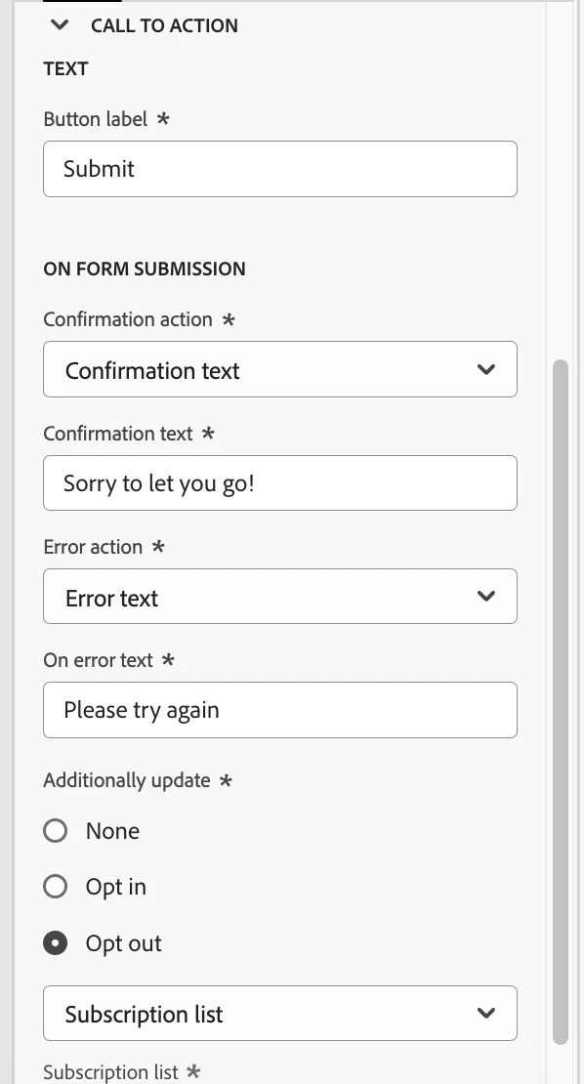Click into the Button label field
Screen dimensions: 584x1084
[x=280, y=169]
